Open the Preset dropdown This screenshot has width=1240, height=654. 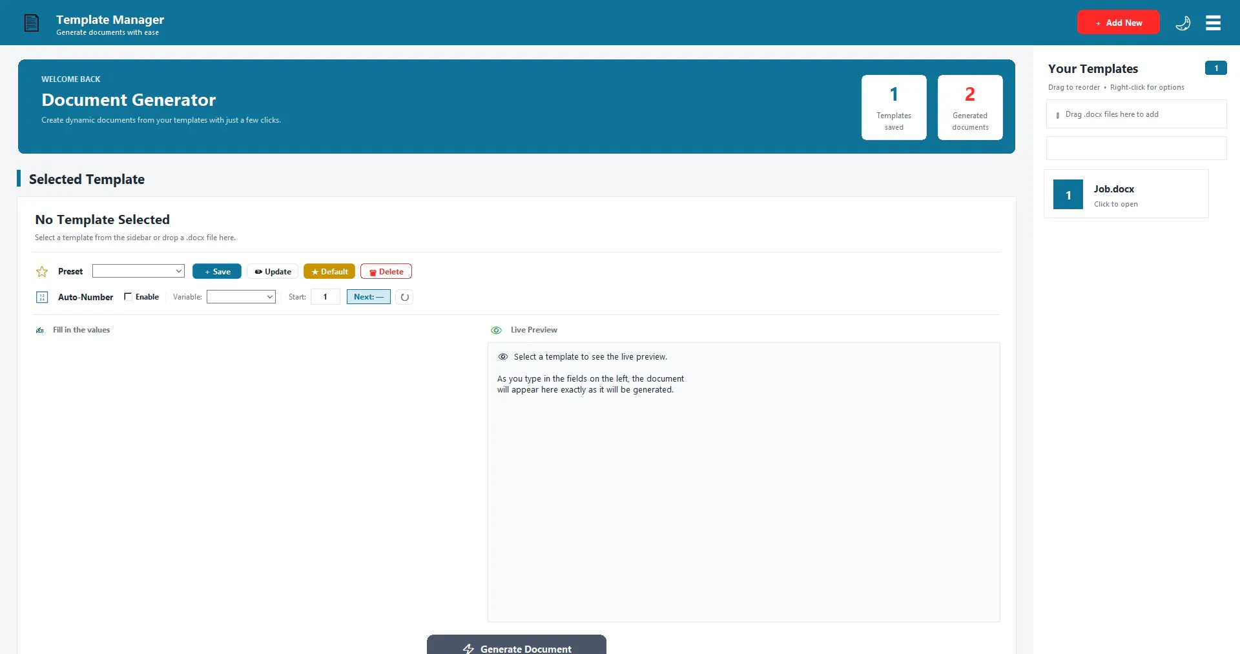[x=138, y=271]
